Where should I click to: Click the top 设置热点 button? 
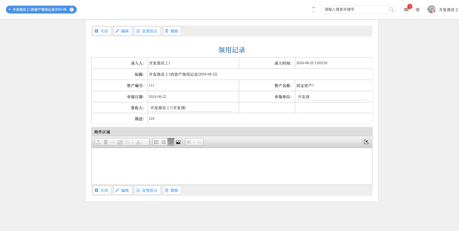point(147,31)
